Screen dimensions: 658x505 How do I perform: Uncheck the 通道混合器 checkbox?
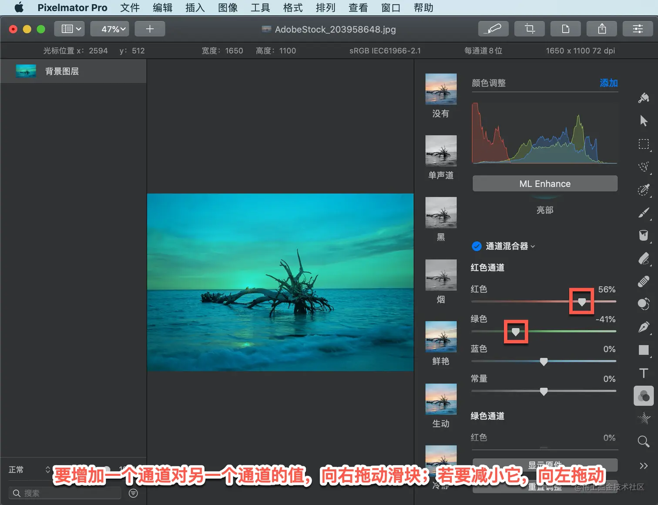(x=477, y=246)
